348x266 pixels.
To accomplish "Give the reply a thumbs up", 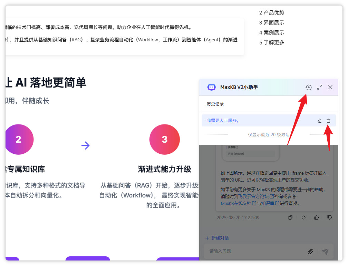I will [x=317, y=217].
